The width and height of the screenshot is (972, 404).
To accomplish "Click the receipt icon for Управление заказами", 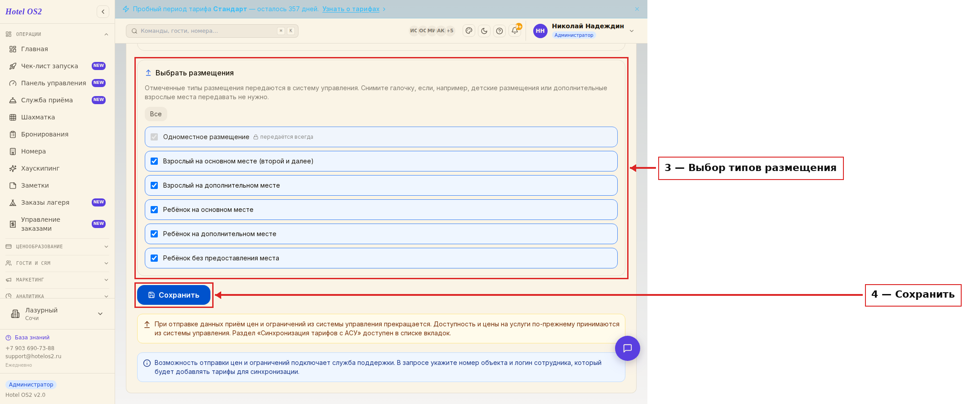I will (x=13, y=224).
